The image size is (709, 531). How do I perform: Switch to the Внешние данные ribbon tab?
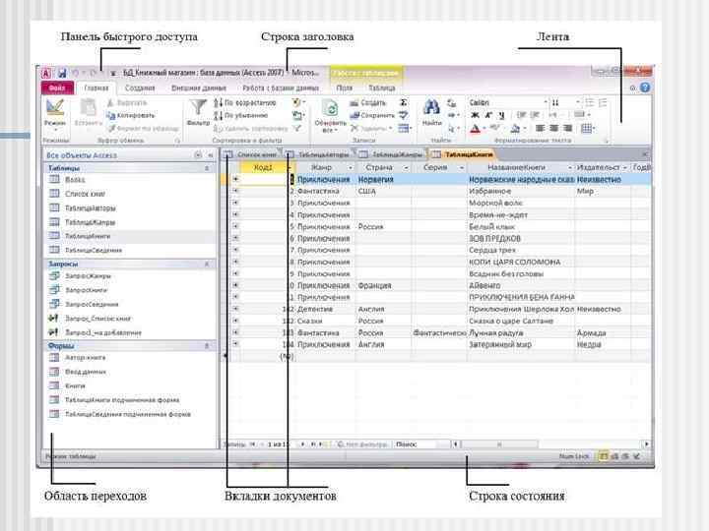click(x=199, y=88)
